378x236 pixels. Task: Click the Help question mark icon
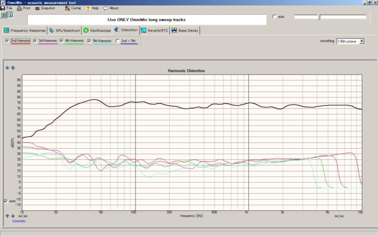coord(88,8)
